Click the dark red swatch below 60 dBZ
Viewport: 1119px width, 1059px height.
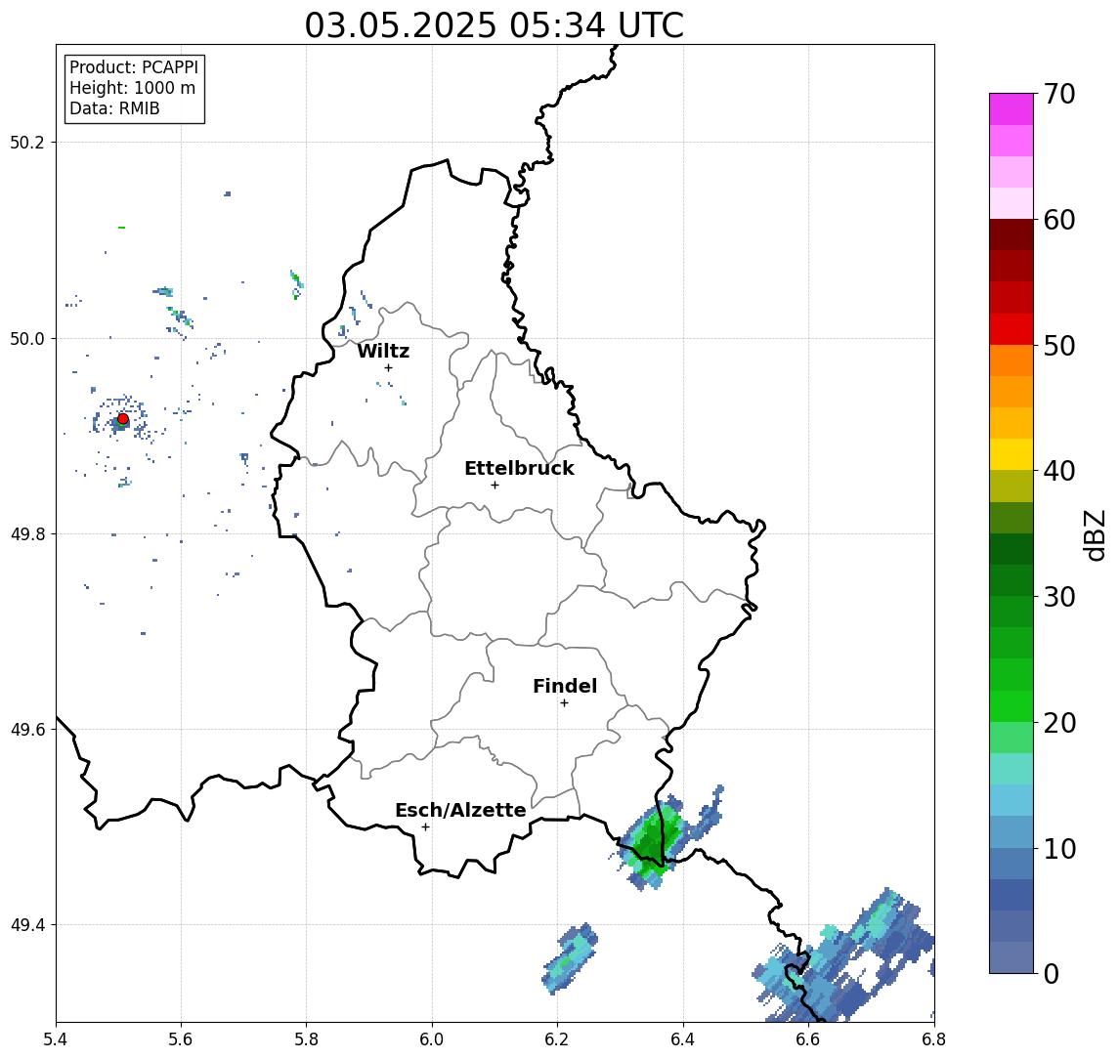[1011, 234]
